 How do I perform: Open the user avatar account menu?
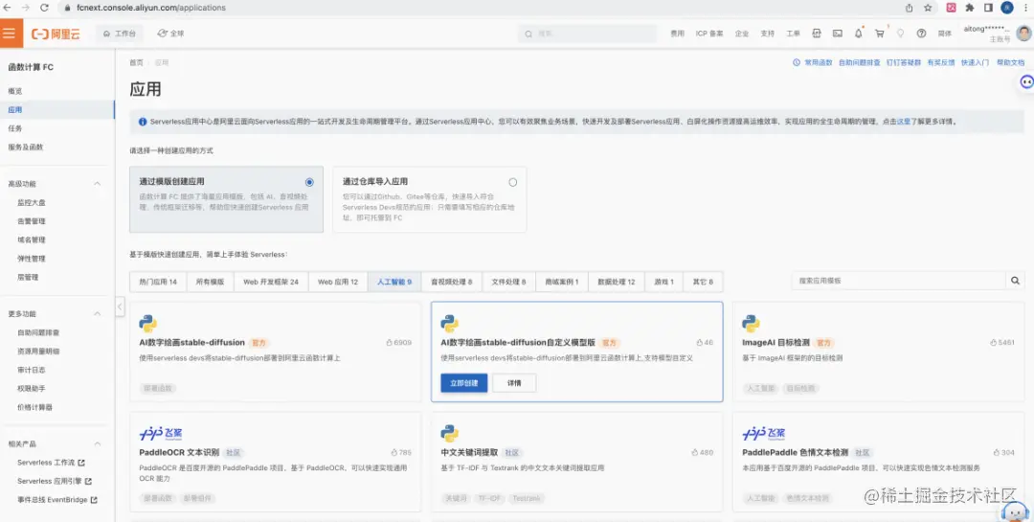point(1023,34)
